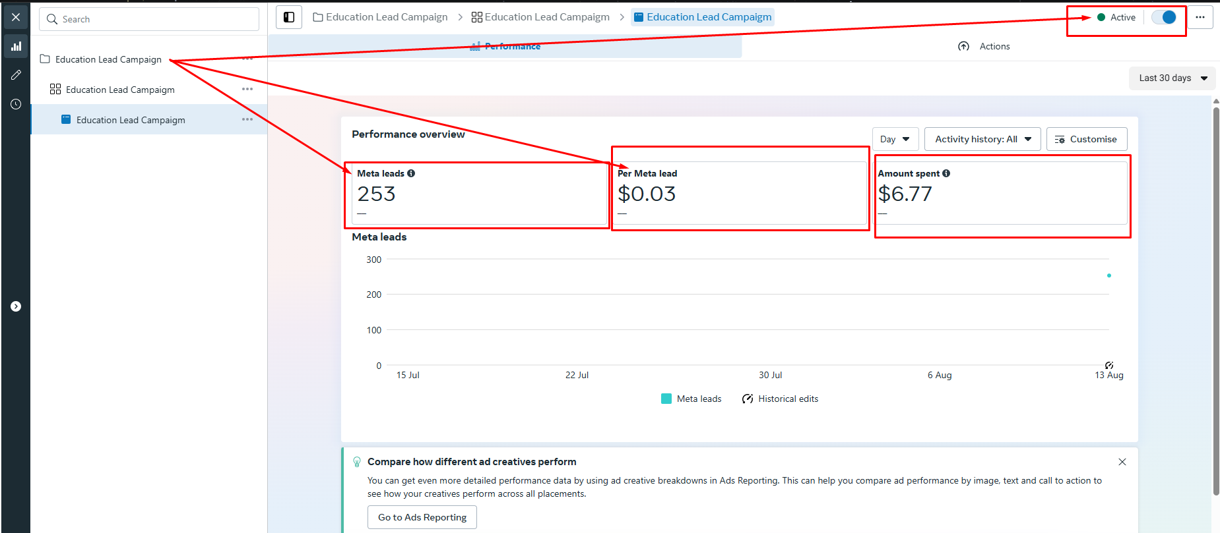Click the pencil edit icon in sidebar
The image size is (1220, 533).
click(16, 75)
